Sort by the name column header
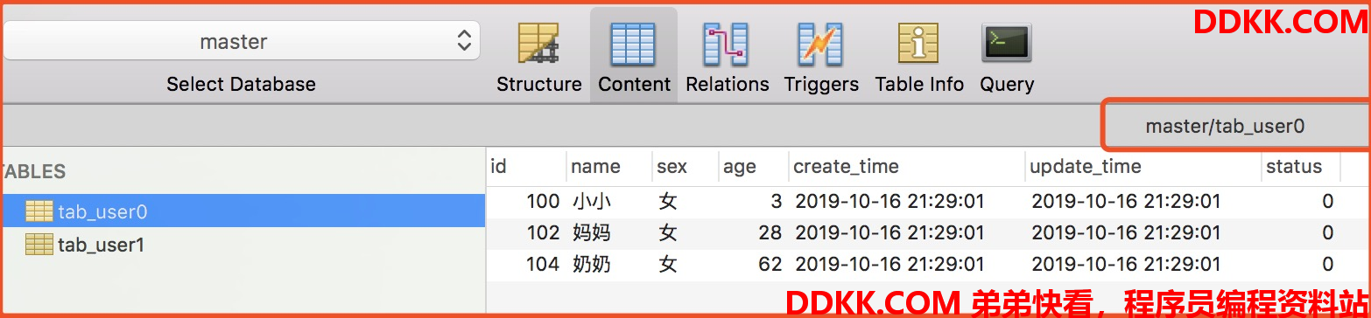1371x318 pixels. [x=609, y=166]
